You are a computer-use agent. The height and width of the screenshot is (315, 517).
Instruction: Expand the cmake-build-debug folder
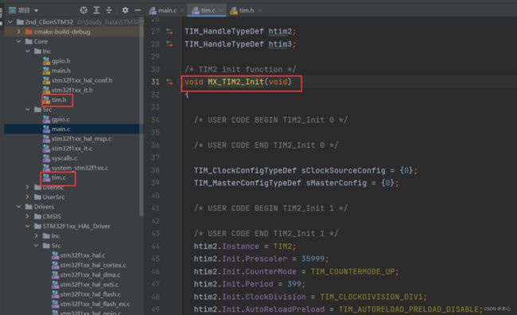[x=19, y=32]
